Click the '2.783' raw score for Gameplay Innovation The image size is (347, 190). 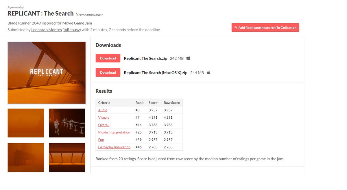click(168, 147)
